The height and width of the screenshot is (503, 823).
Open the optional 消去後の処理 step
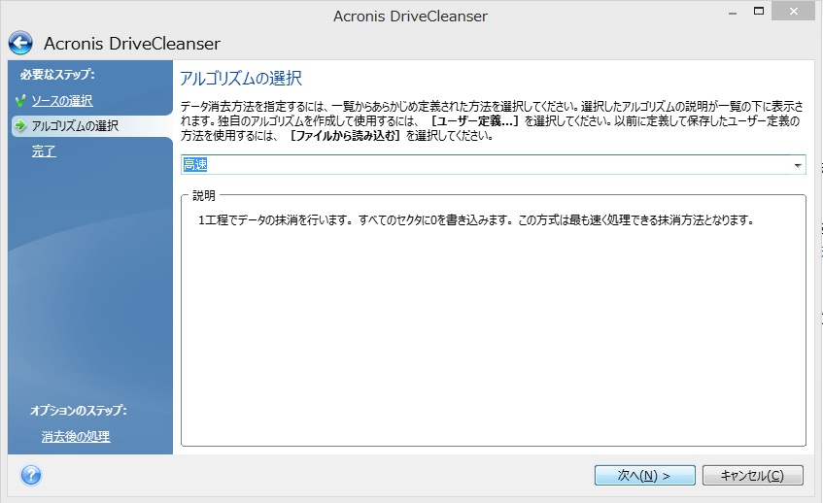[x=76, y=436]
